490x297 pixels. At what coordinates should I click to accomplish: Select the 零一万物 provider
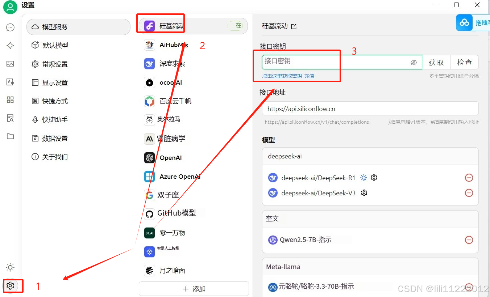tap(193, 233)
